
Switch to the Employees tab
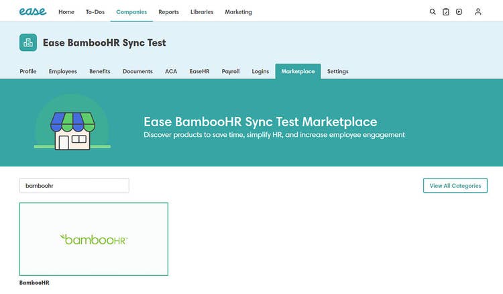coord(63,71)
